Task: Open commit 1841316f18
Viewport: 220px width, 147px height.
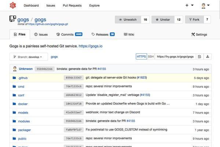Action: tap(74, 104)
